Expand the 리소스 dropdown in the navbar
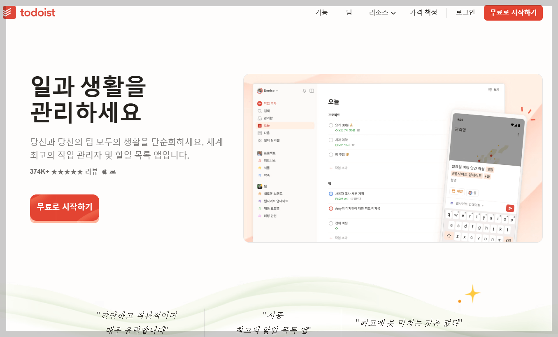 point(381,12)
